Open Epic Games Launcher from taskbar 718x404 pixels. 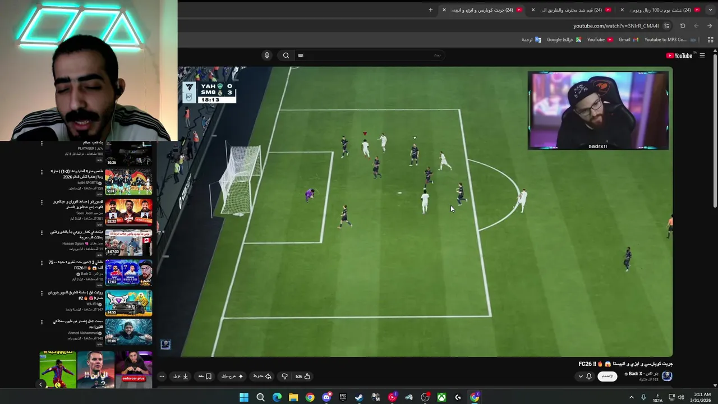343,397
